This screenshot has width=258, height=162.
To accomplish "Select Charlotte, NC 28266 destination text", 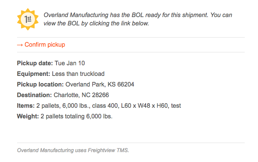I will pyautogui.click(x=81, y=95).
